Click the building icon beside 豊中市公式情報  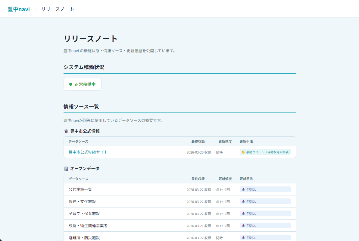[66, 131]
